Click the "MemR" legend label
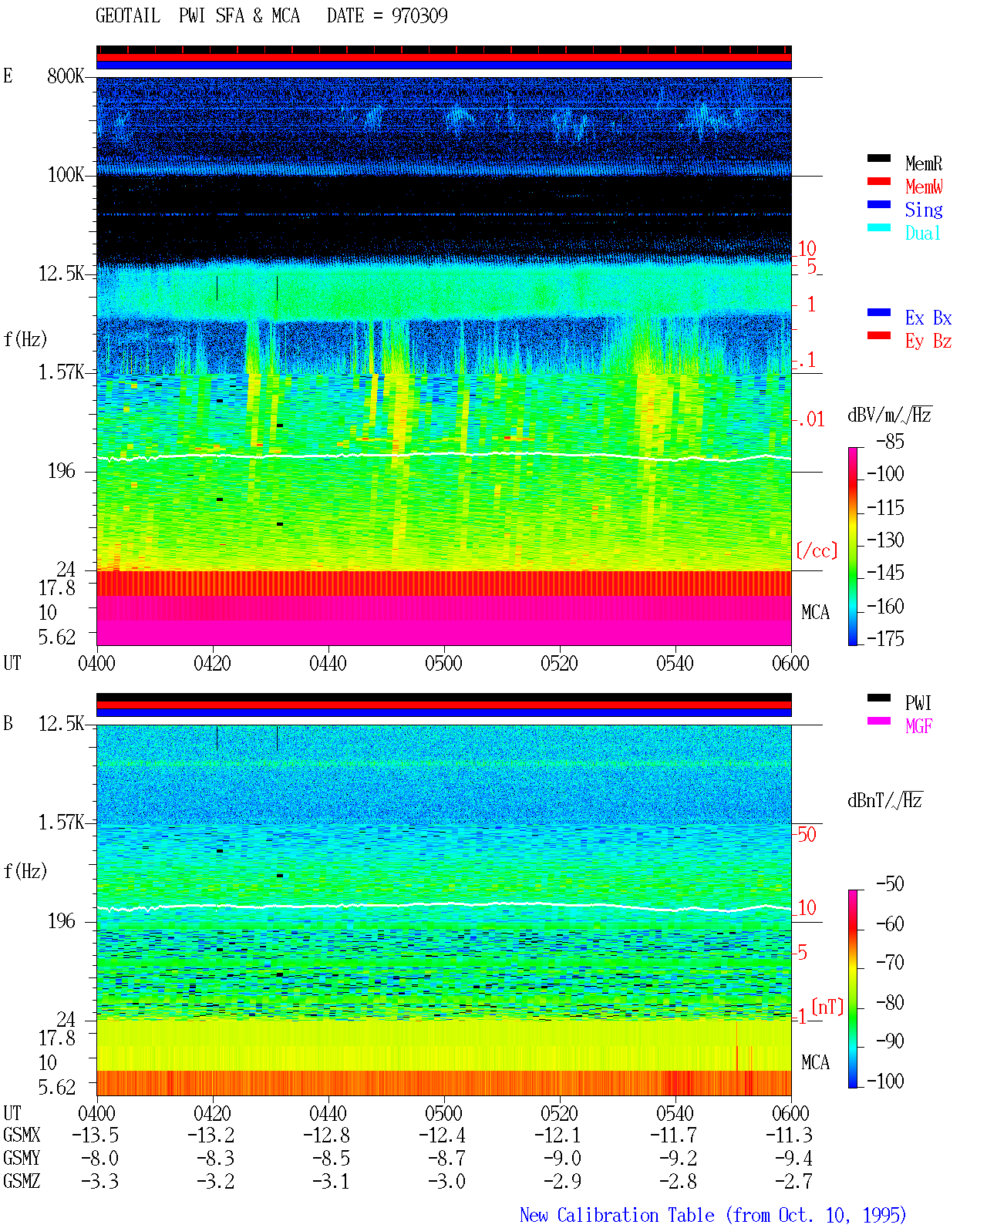This screenshot has height=1228, width=987. point(924,163)
